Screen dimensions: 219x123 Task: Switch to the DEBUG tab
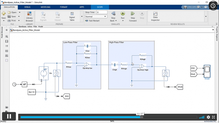pyautogui.click(x=27, y=7)
